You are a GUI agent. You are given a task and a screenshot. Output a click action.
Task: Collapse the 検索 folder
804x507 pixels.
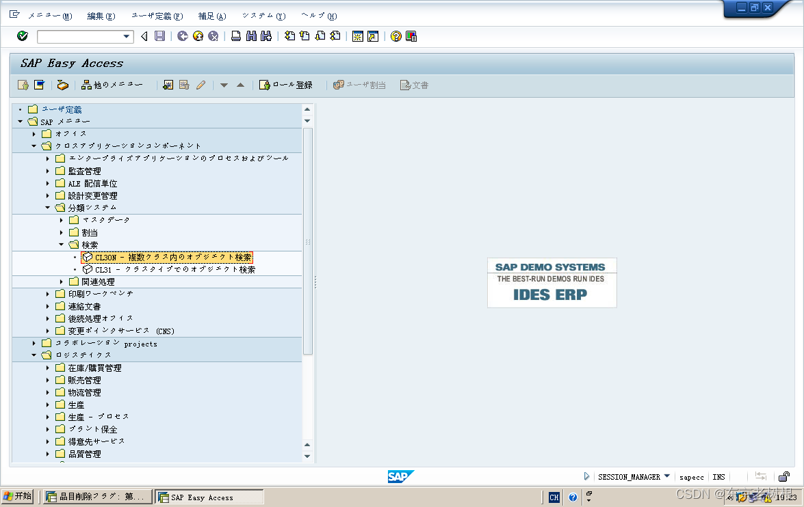61,244
